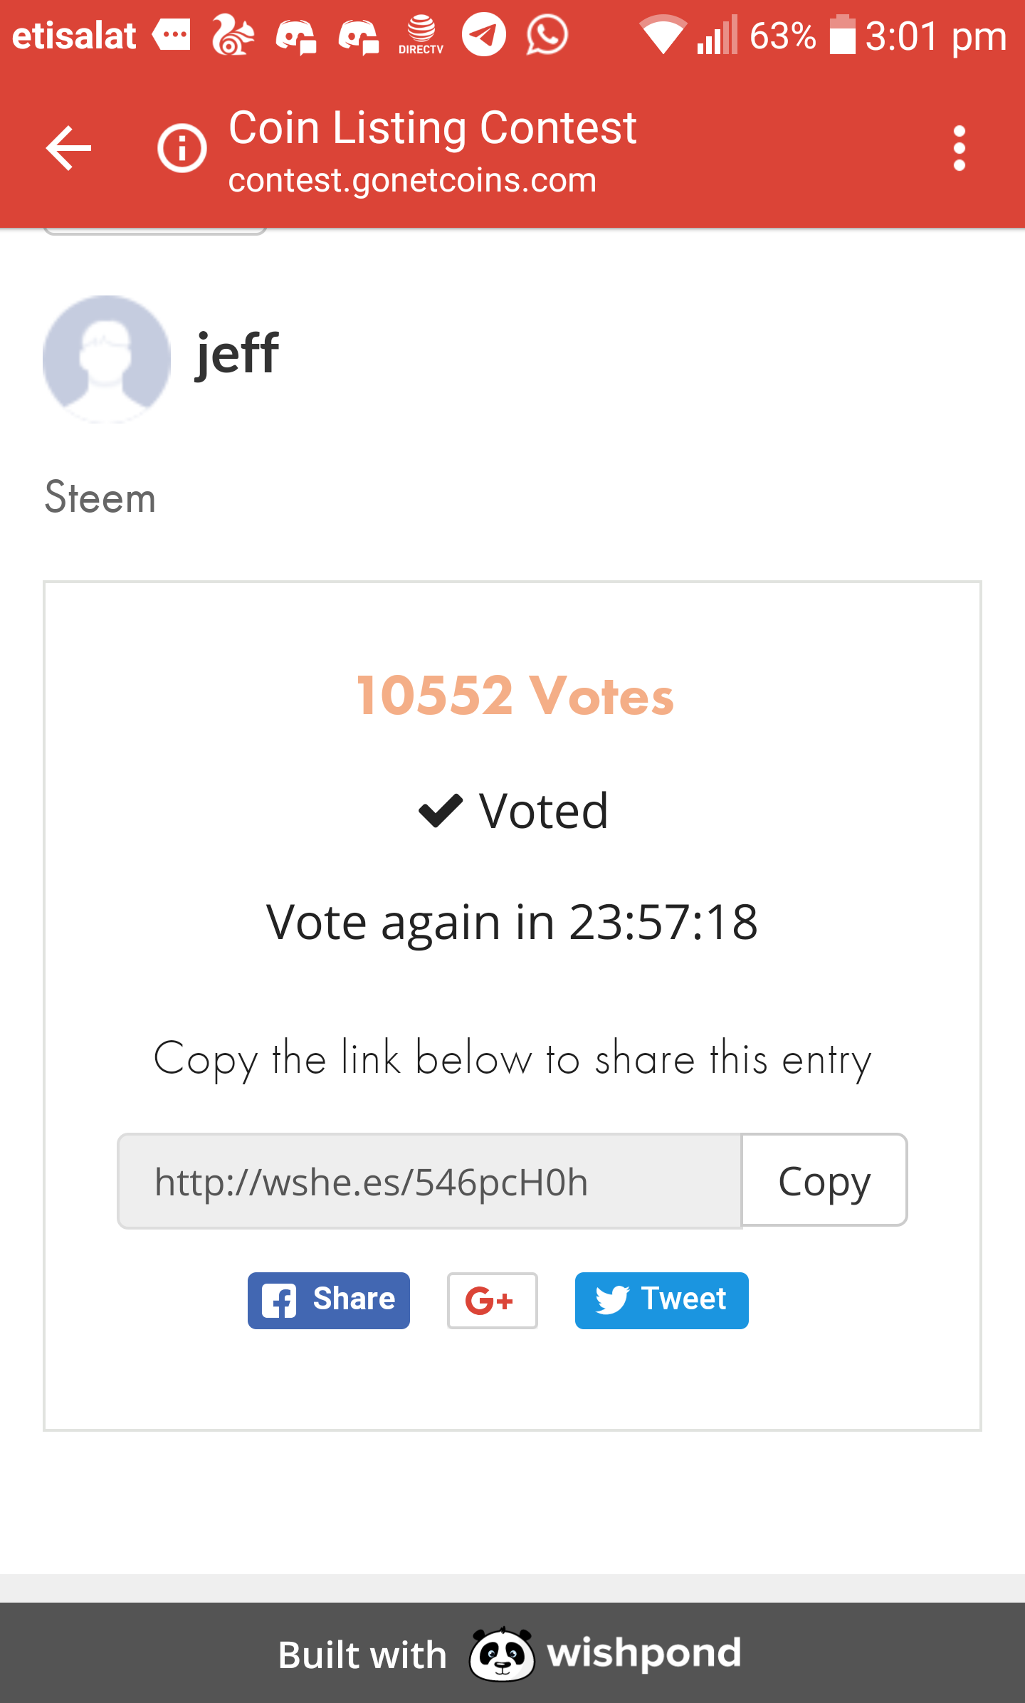Select the wshe.es share link field
Screen dimensions: 1025x1703
[x=429, y=1181]
